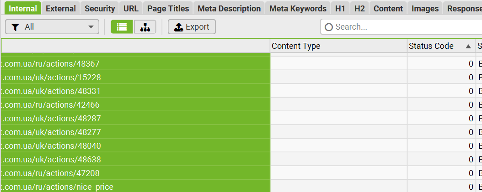
Task: Click the search magnifier icon
Action: coord(329,27)
